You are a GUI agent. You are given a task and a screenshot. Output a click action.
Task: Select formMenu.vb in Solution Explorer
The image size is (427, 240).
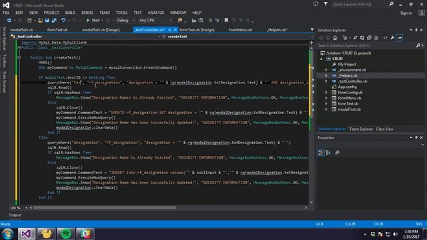[349, 98]
